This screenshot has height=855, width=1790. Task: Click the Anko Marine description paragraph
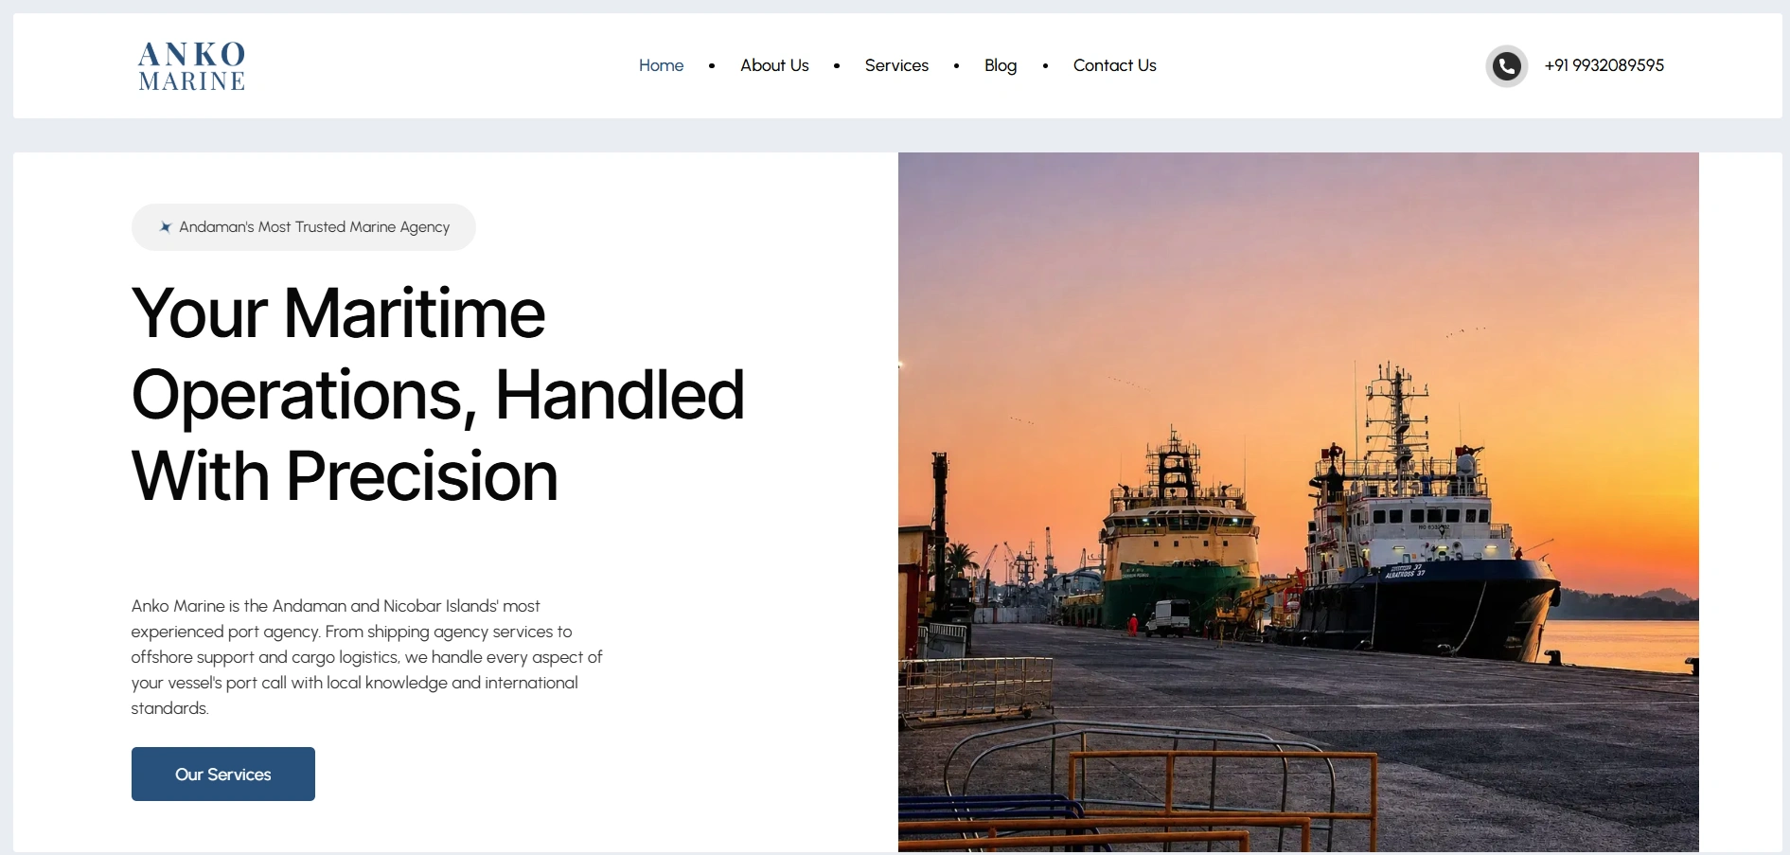click(x=367, y=657)
